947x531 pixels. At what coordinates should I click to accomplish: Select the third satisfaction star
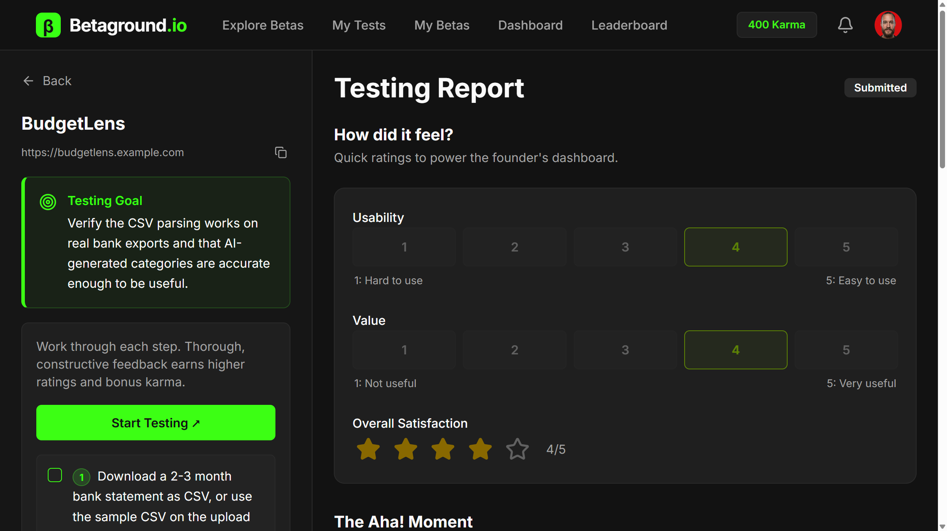[443, 449]
